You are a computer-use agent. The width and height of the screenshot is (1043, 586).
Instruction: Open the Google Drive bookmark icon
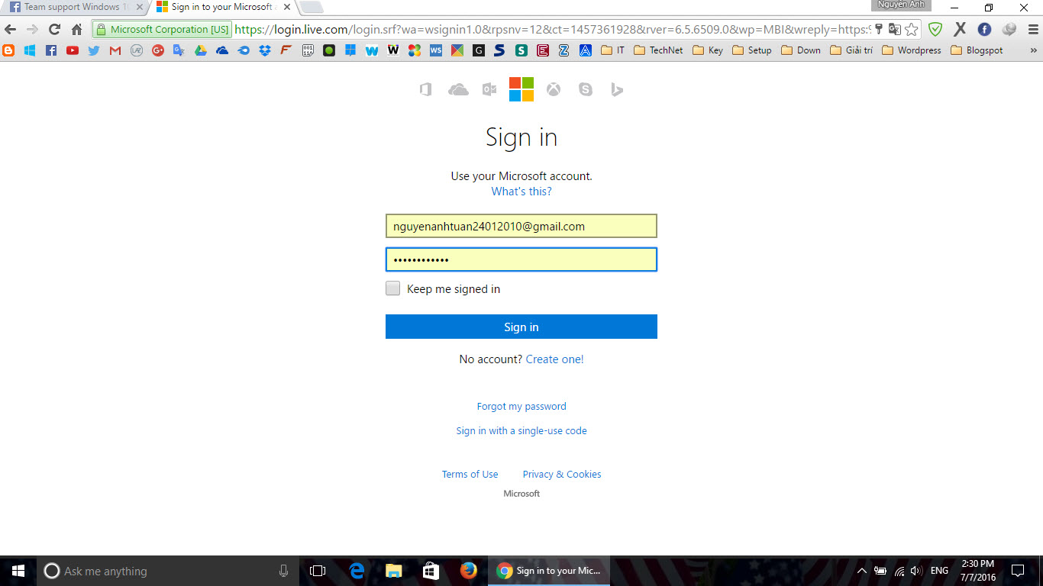coord(201,50)
